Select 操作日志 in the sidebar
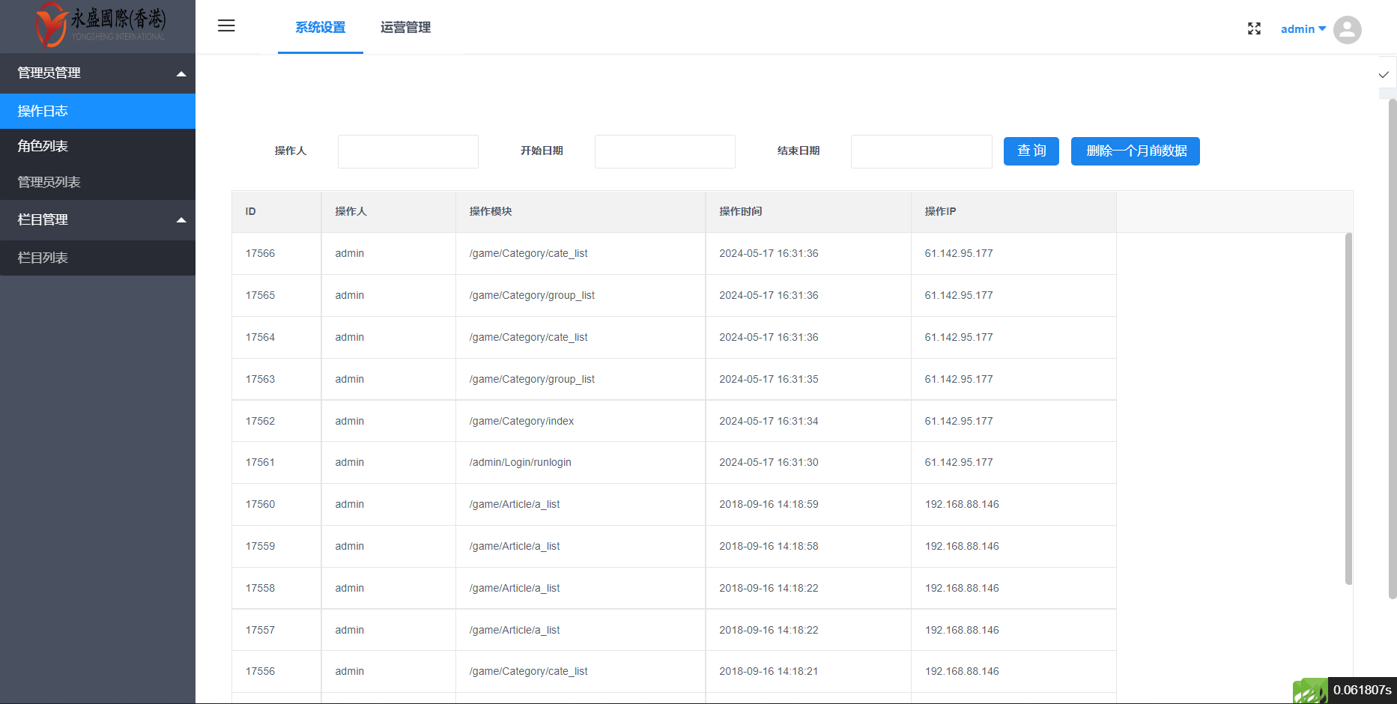The width and height of the screenshot is (1397, 704). 97,111
